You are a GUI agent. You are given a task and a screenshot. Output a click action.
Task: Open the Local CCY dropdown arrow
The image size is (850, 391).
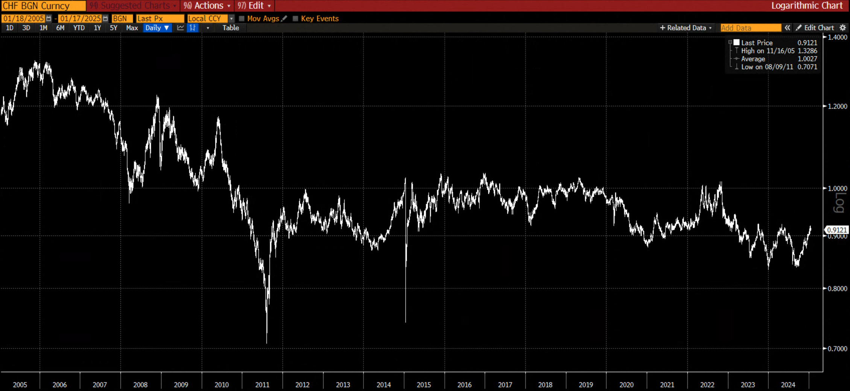231,18
